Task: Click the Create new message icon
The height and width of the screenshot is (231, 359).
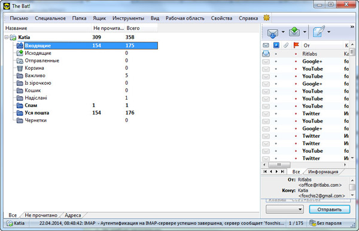Action: pos(319,32)
